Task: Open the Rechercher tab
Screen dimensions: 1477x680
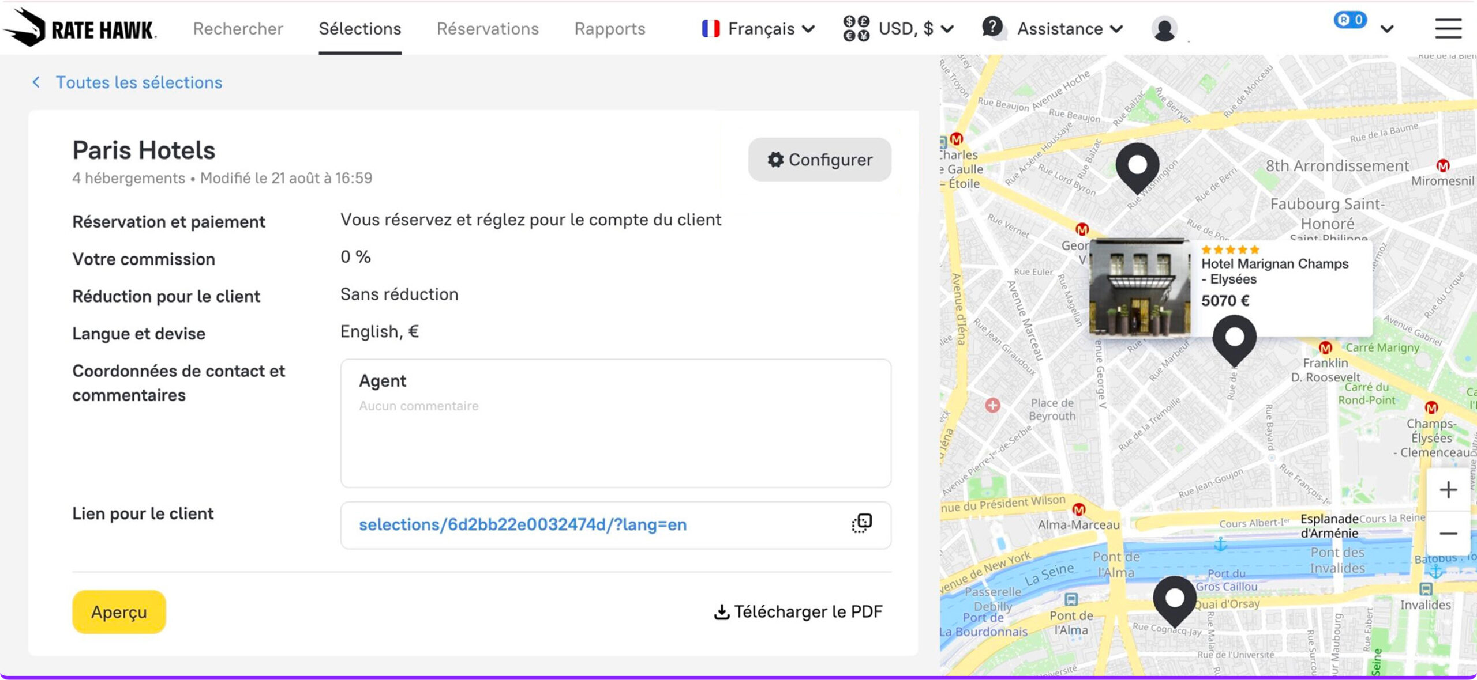Action: tap(238, 29)
